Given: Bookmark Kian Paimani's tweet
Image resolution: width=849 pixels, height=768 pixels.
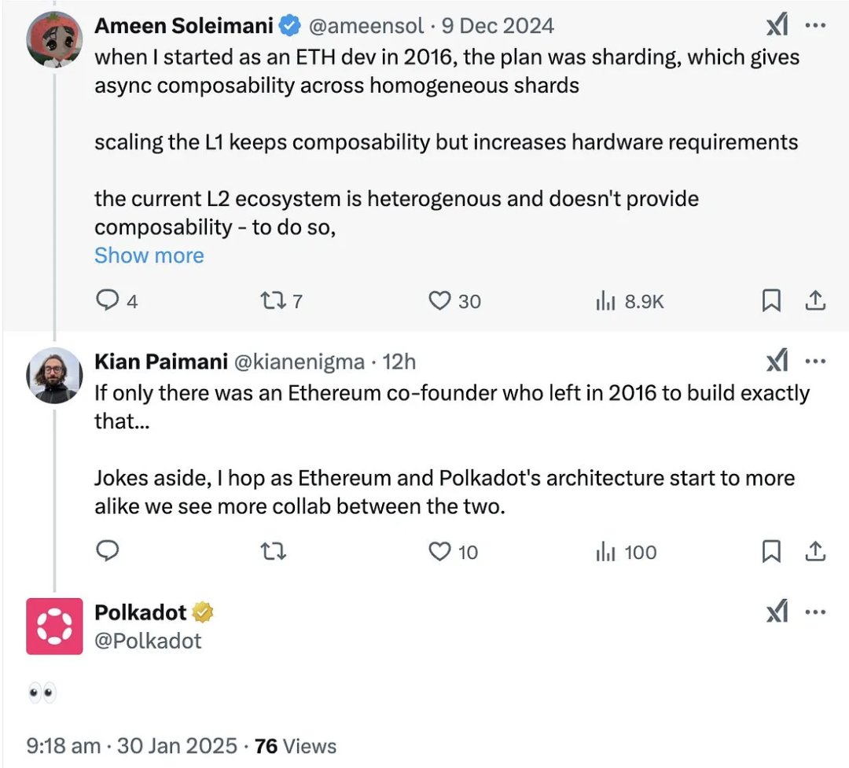Looking at the screenshot, I should coord(771,552).
